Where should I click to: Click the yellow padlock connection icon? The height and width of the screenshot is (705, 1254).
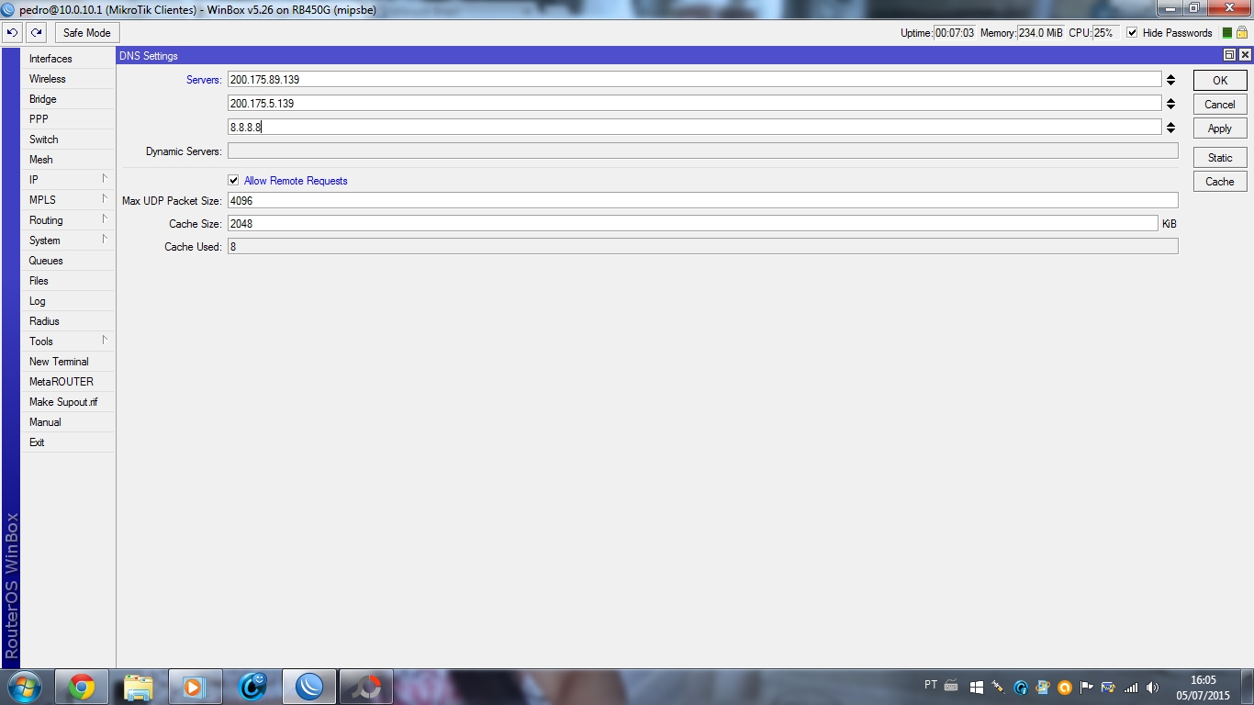point(1242,33)
